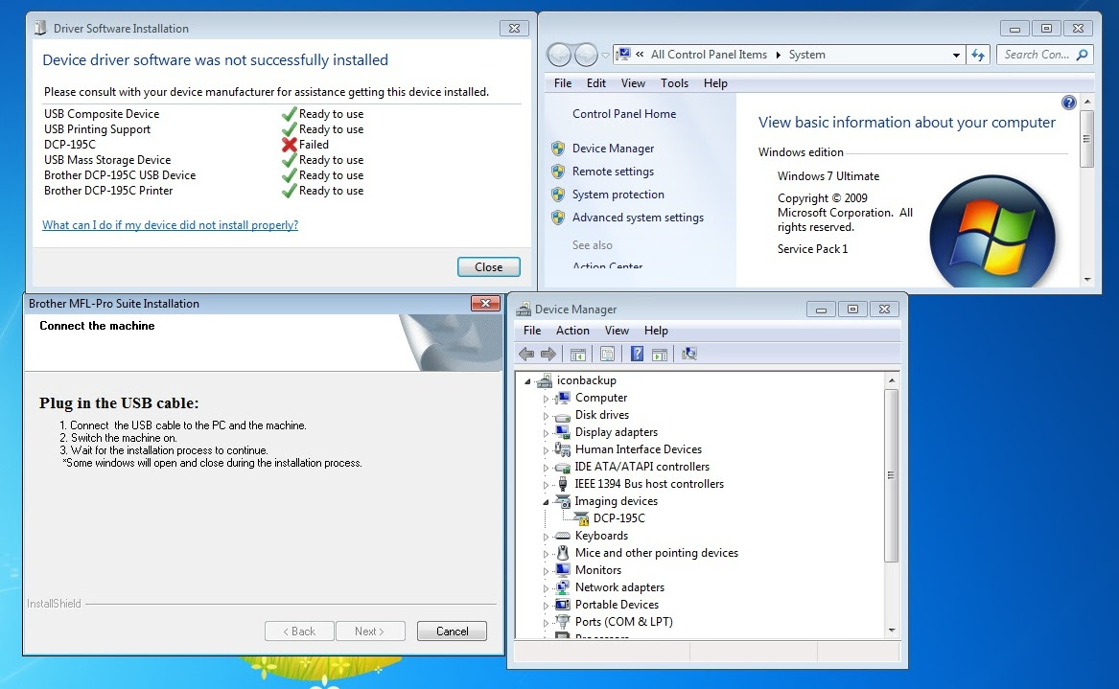Open the Advanced system settings link
This screenshot has height=689, width=1119.
[x=638, y=218]
